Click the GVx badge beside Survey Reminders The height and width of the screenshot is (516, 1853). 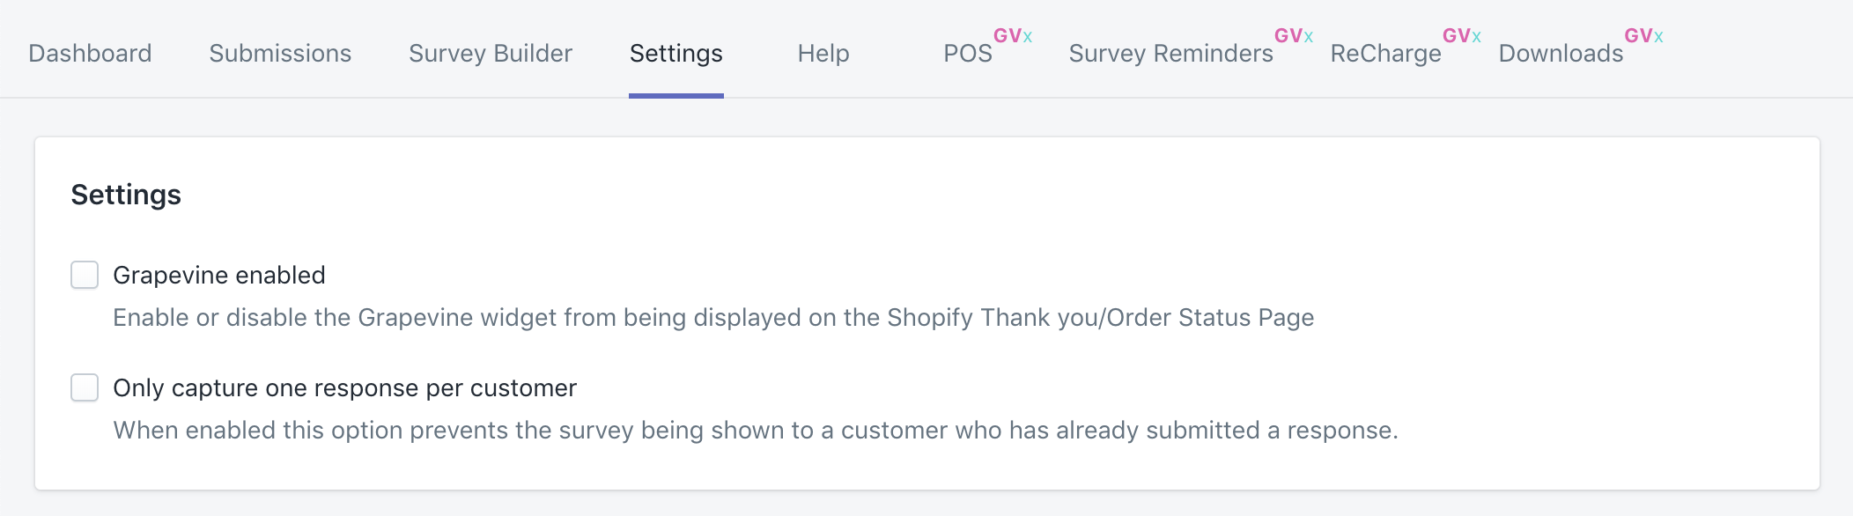click(x=1294, y=36)
